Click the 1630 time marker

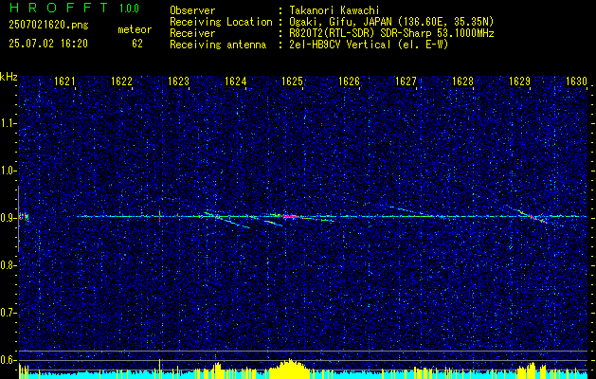click(x=577, y=81)
